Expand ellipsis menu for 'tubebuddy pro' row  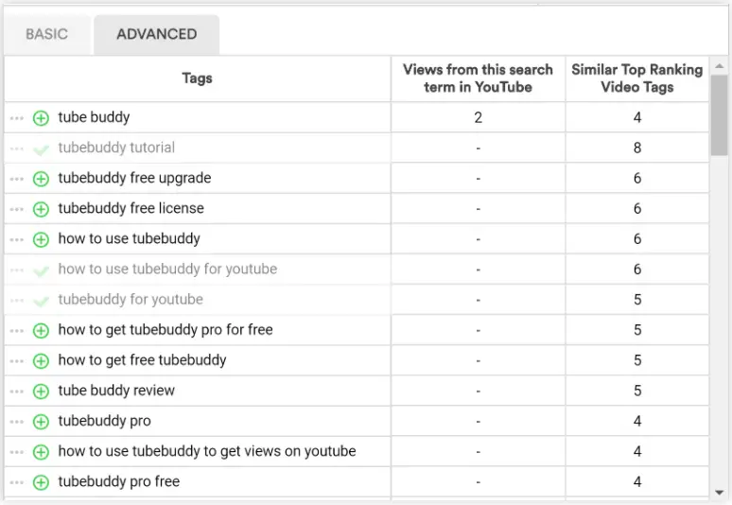(x=17, y=421)
